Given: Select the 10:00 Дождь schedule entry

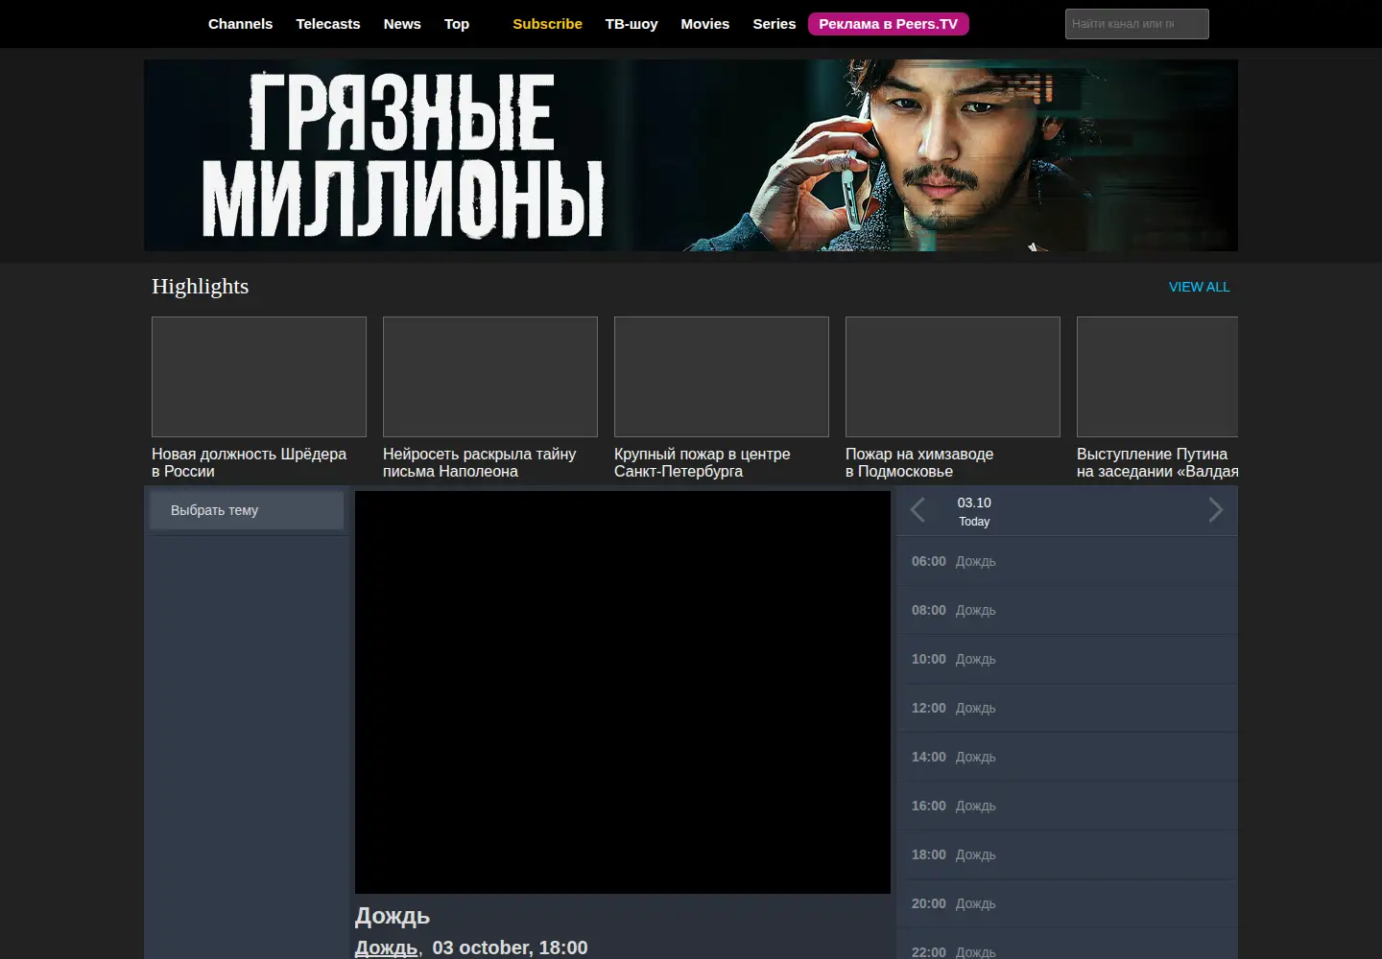Looking at the screenshot, I should click(1067, 659).
